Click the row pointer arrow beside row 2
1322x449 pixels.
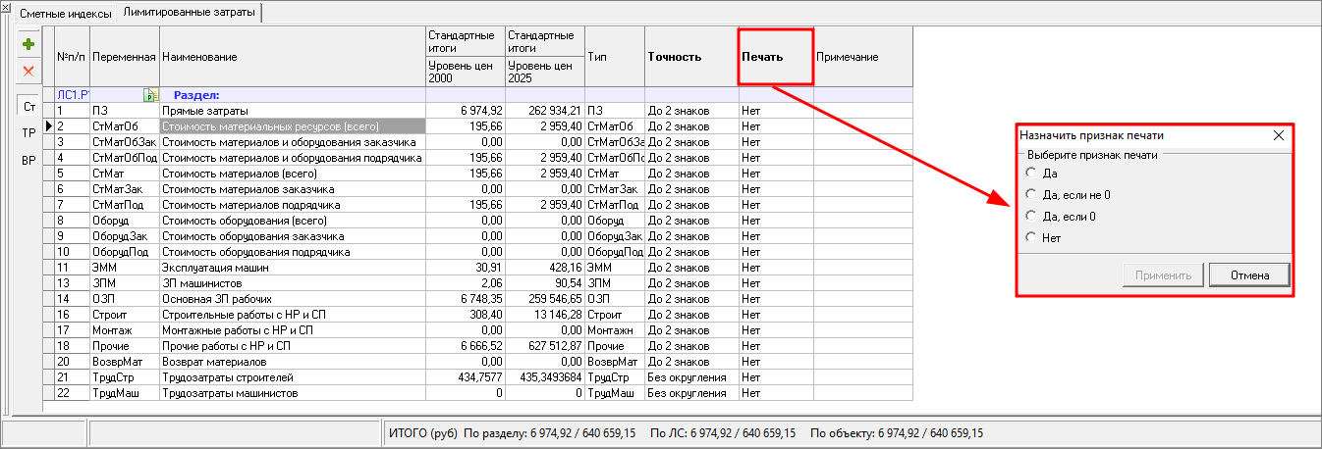pos(48,125)
